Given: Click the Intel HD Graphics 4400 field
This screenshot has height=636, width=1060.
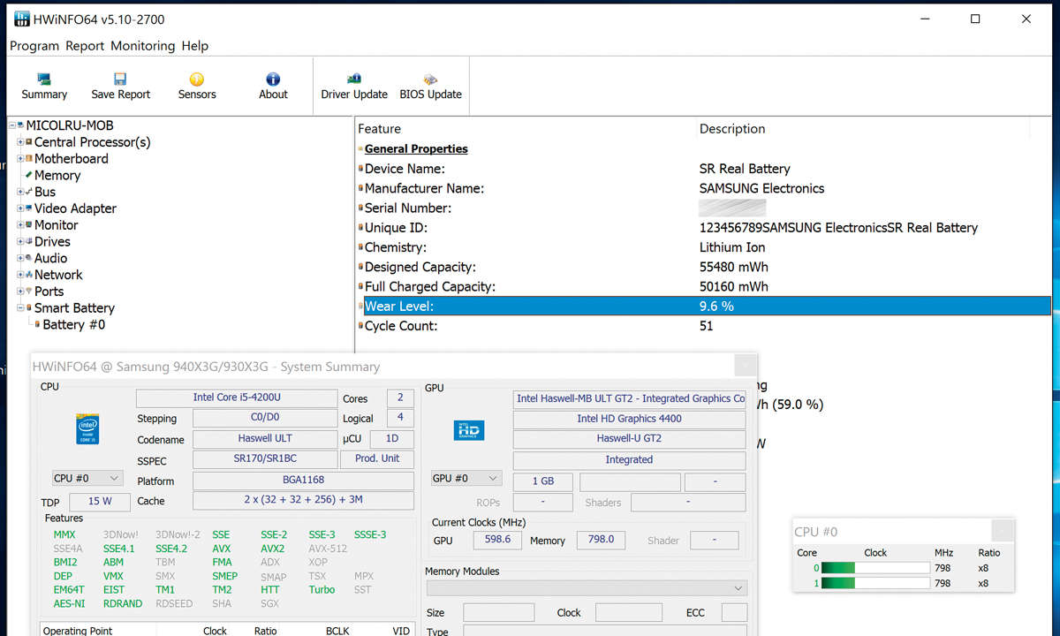Looking at the screenshot, I should tap(629, 419).
